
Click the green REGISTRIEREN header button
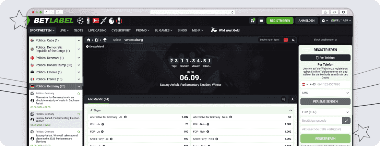280,21
